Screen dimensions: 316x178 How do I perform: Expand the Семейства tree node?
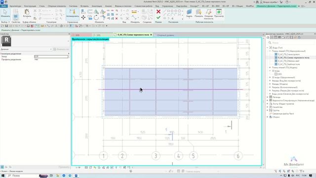coord(268,107)
